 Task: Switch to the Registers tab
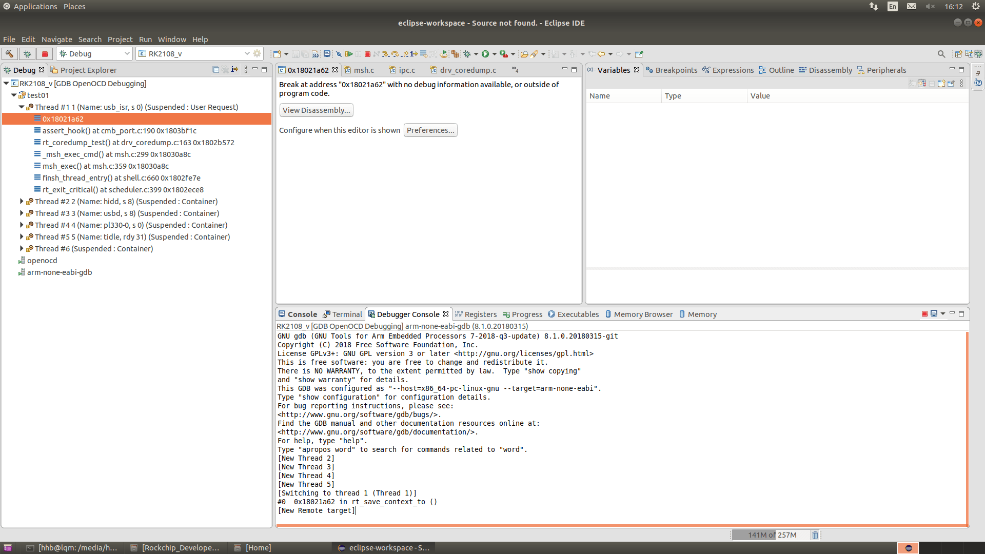click(x=476, y=314)
